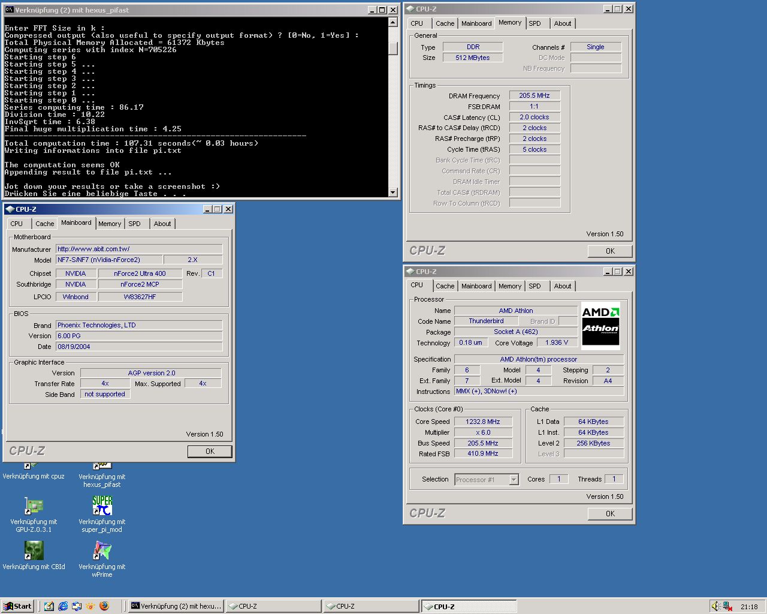767x614 pixels.
Task: Click the Core Speed value '1232.8 MHz'
Action: (x=483, y=422)
